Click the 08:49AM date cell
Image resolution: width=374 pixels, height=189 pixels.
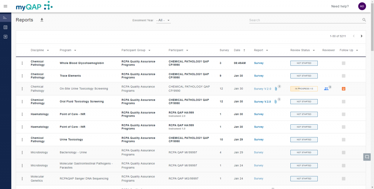tap(240, 63)
